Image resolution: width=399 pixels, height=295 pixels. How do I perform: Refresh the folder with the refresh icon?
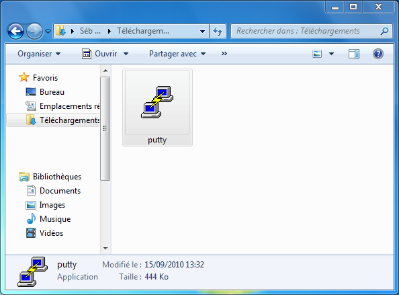click(x=218, y=32)
